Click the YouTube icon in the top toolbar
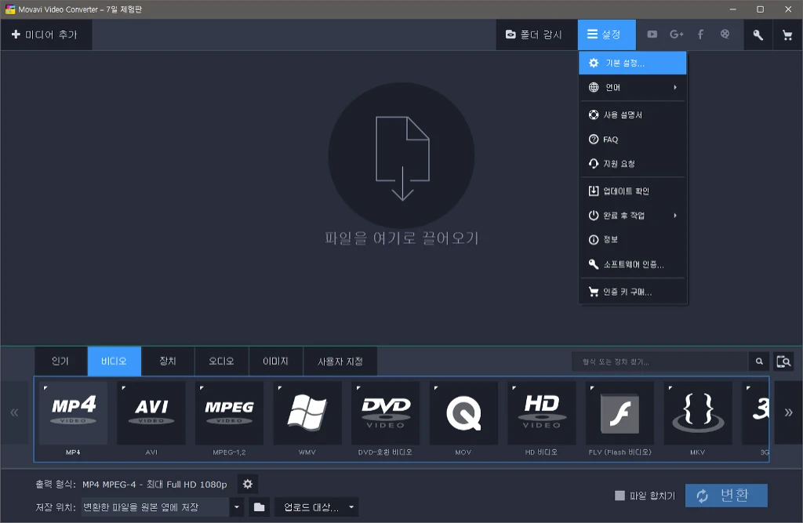 click(652, 35)
